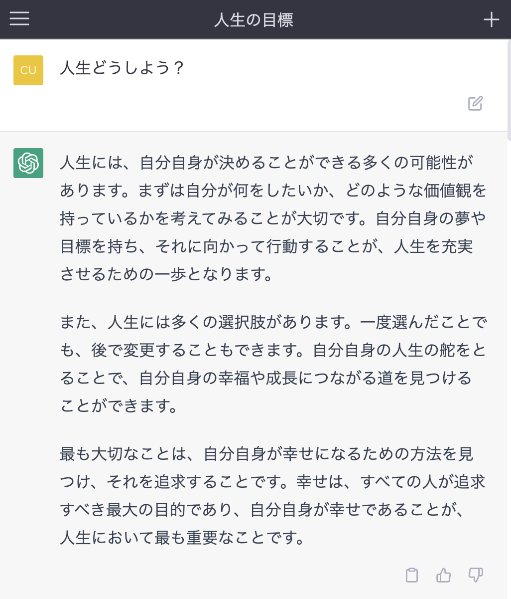Click the last line 人生において最も重要なことです。
The image size is (511, 599).
pyautogui.click(x=183, y=538)
